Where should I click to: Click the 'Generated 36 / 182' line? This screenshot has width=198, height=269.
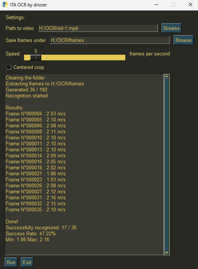tap(27, 90)
